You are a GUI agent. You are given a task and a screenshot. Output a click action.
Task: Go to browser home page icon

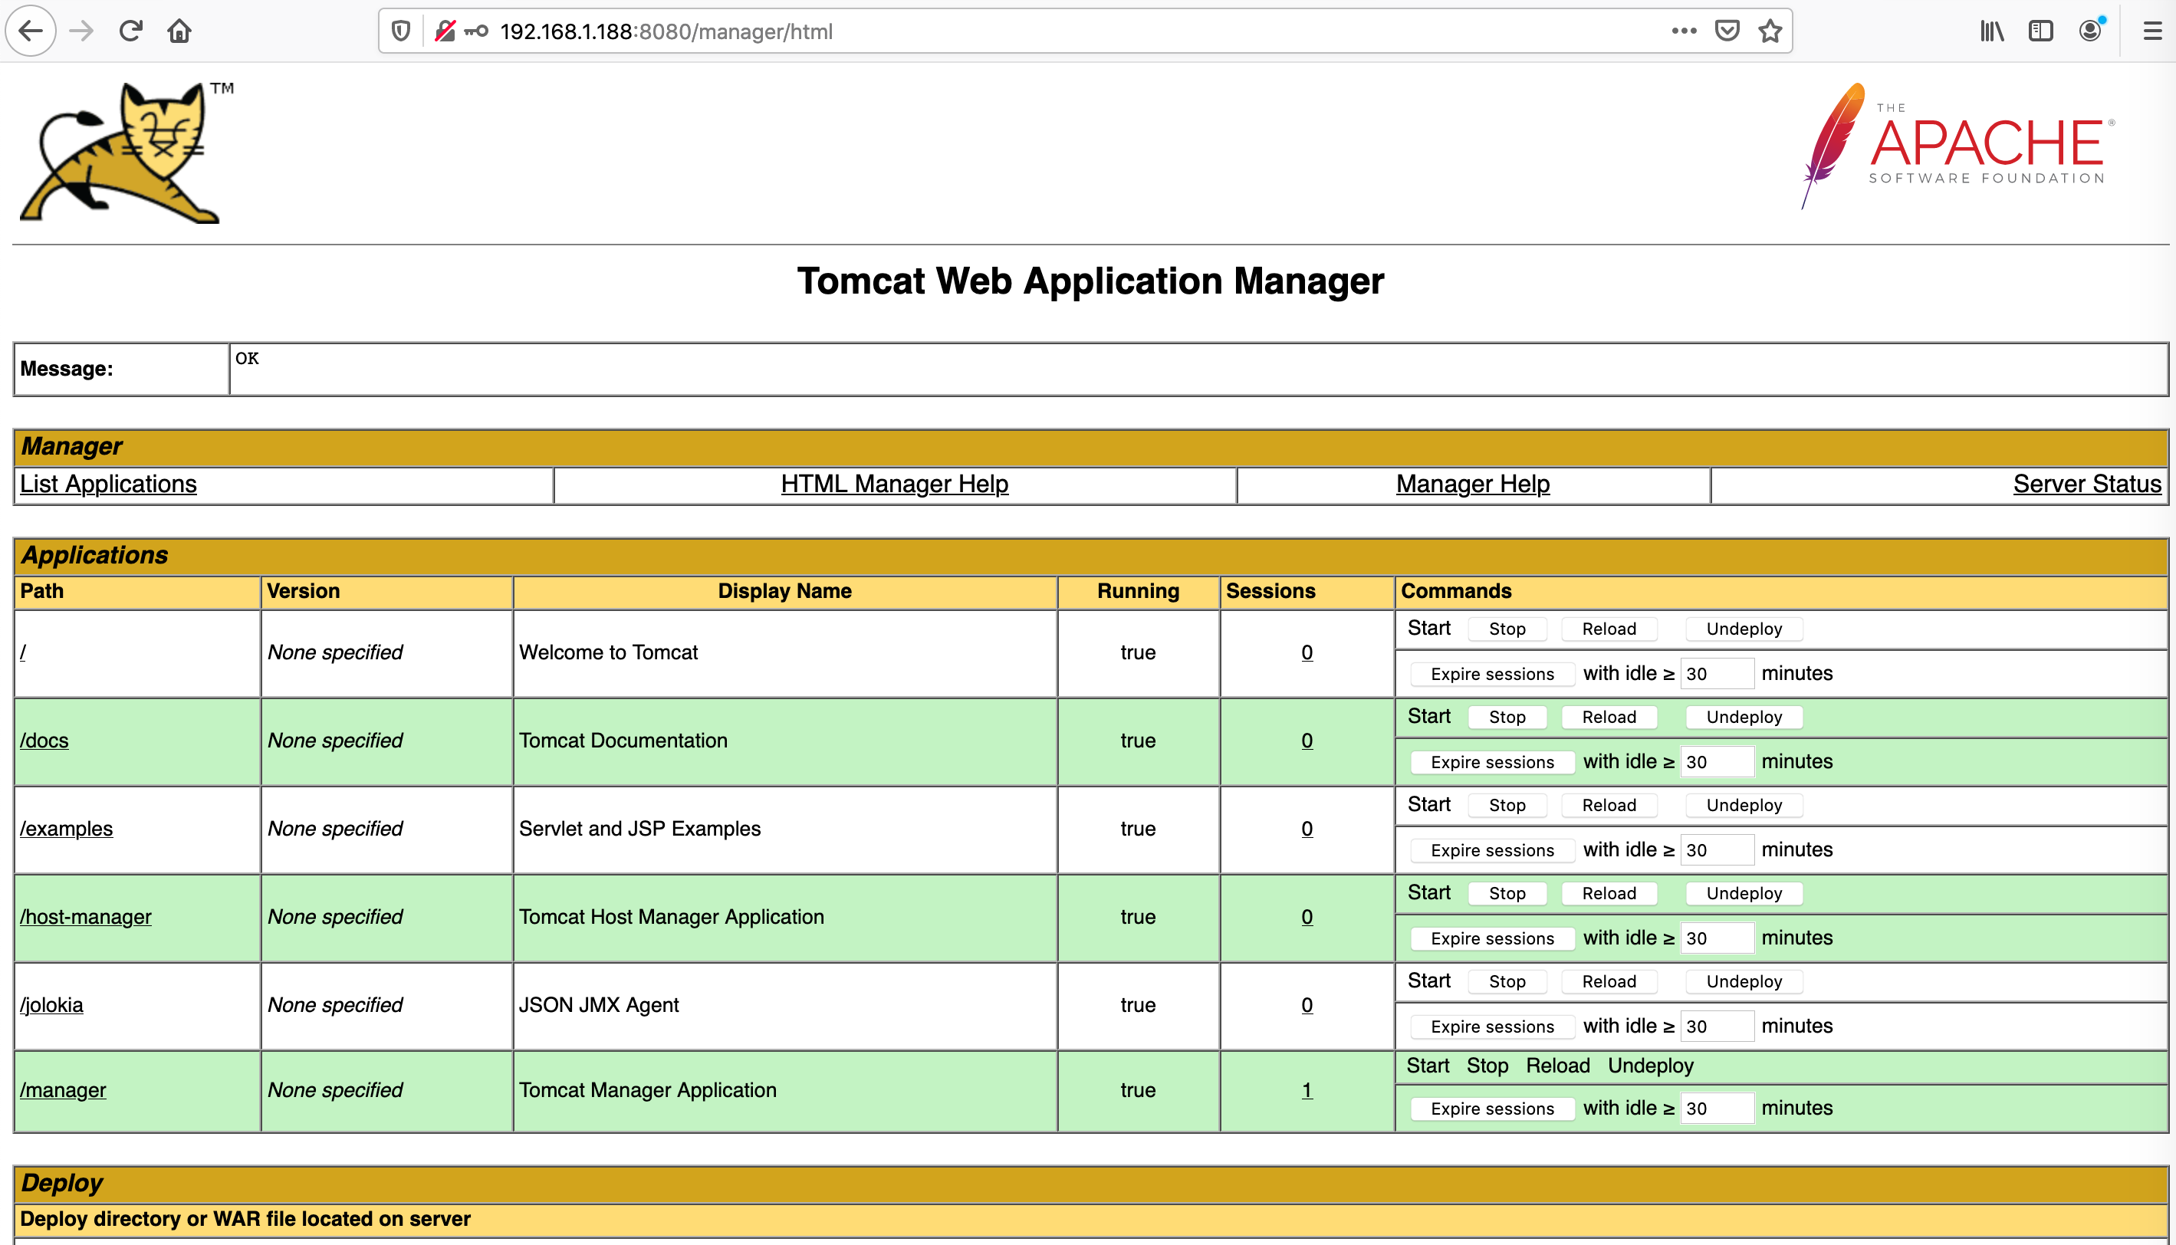pyautogui.click(x=179, y=31)
